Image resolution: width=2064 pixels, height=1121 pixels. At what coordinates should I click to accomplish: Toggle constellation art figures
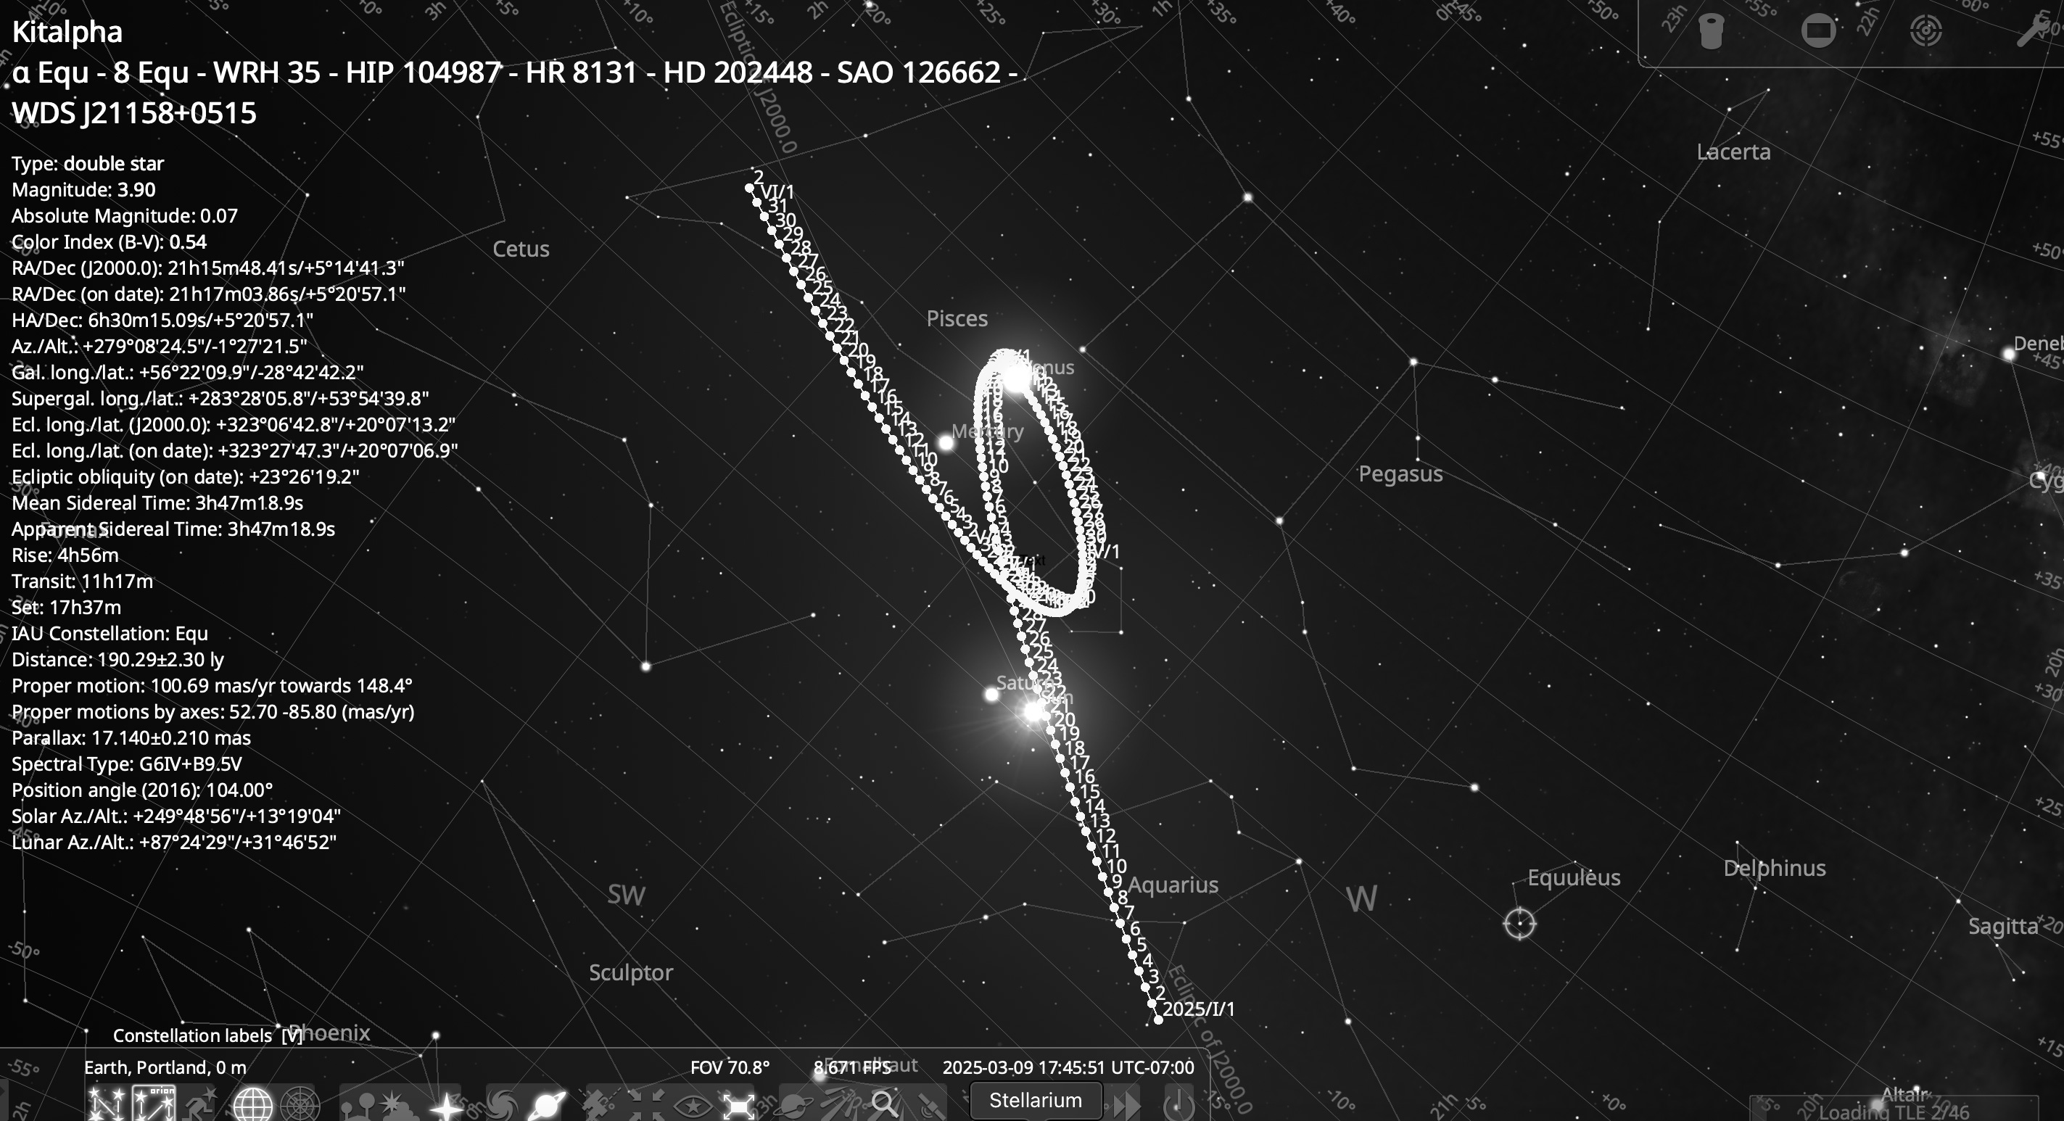[x=200, y=1104]
